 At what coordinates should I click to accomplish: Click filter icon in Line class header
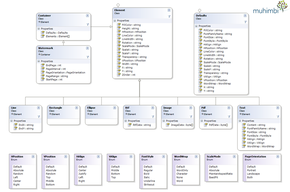coord(39,116)
